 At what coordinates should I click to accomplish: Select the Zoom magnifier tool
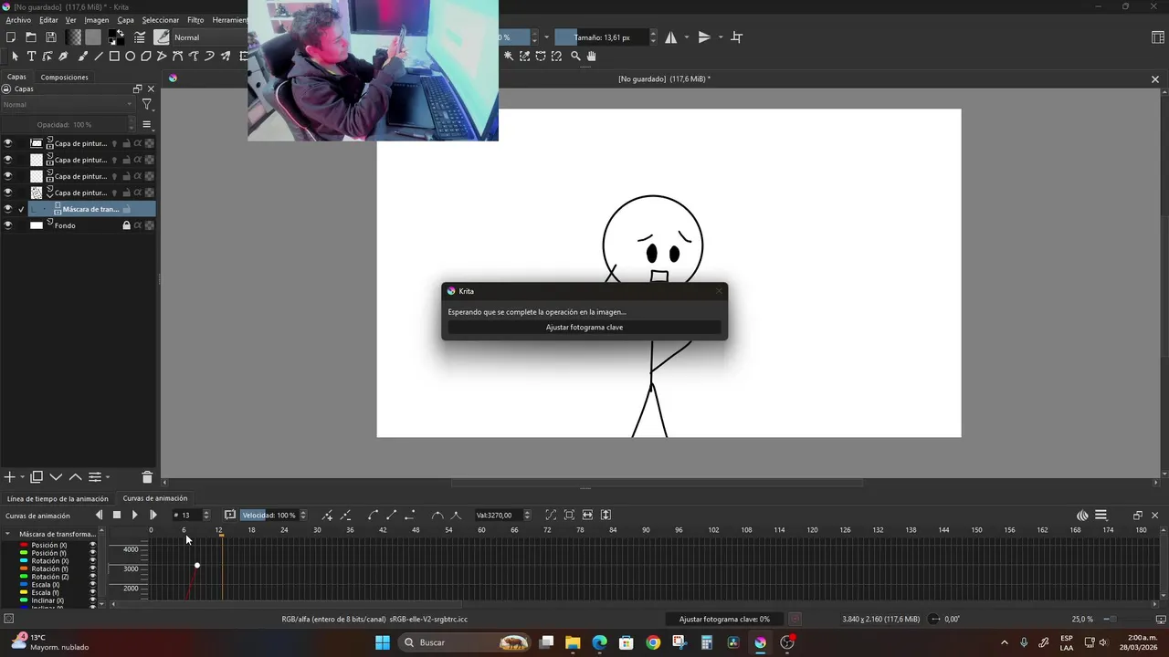575,56
